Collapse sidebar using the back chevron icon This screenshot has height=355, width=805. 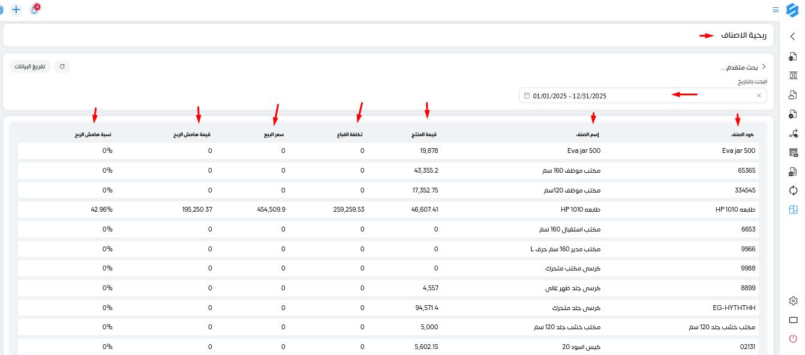pos(793,37)
